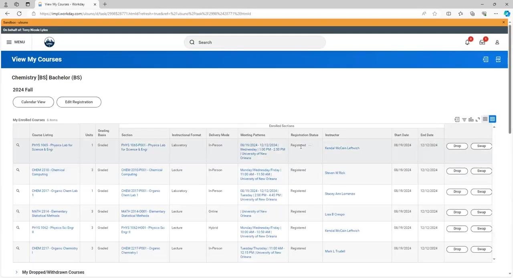The image size is (513, 278).
Task: Switch to the compact grid view toggle
Action: click(485, 119)
